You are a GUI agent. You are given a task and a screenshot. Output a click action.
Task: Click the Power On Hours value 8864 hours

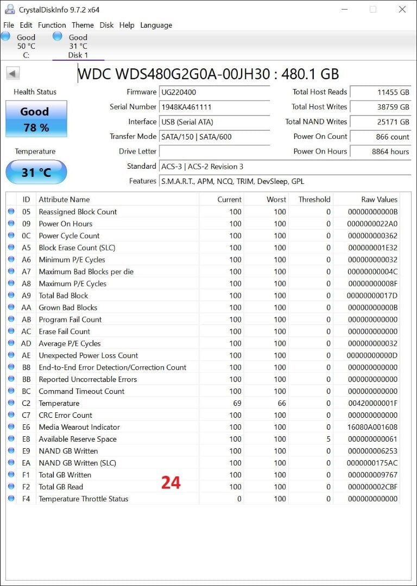pos(380,151)
